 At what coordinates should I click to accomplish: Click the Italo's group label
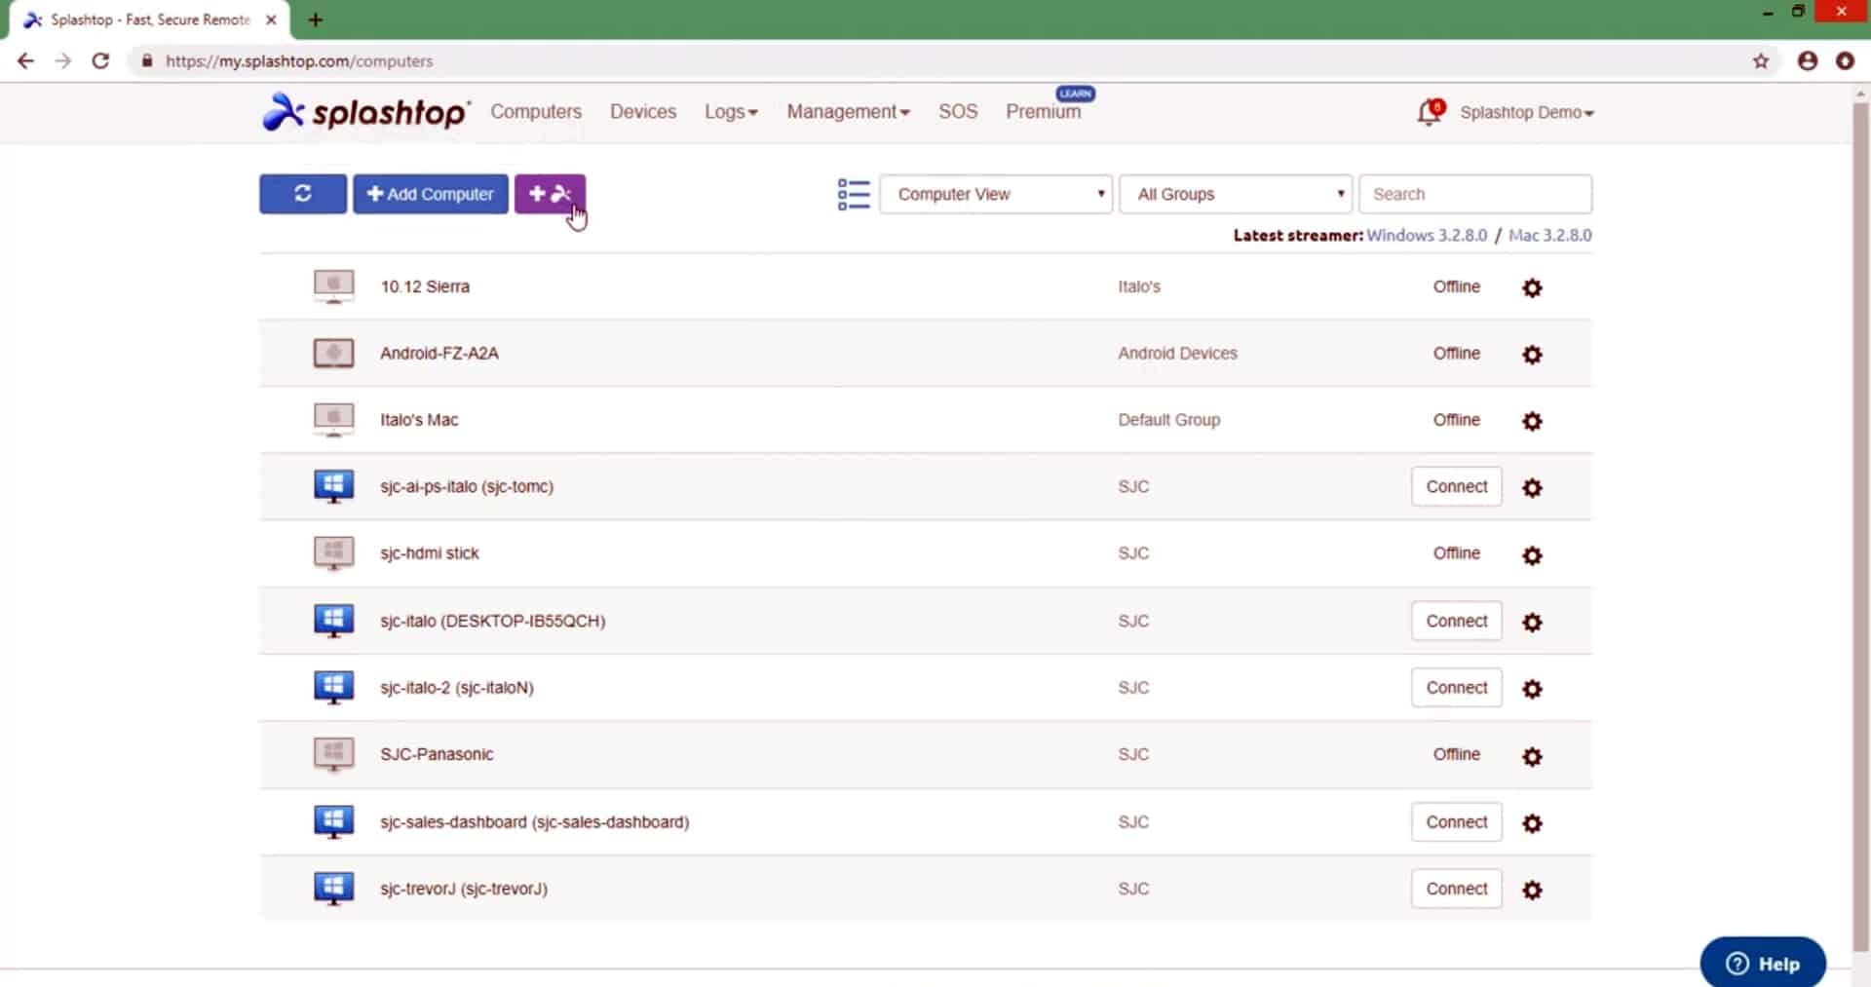(1139, 286)
